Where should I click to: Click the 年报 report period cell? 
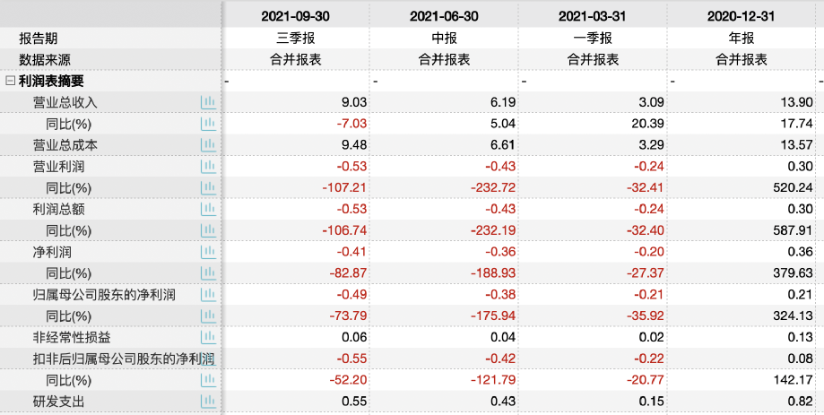tap(742, 39)
